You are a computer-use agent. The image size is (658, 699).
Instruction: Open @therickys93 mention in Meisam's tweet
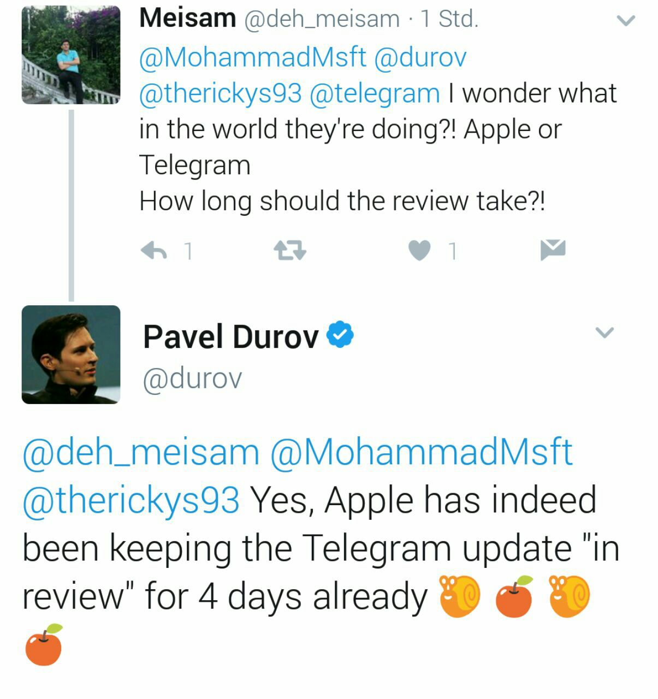click(x=221, y=93)
